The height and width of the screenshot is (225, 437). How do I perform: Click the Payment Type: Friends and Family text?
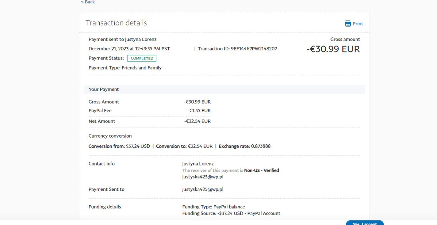coord(125,68)
